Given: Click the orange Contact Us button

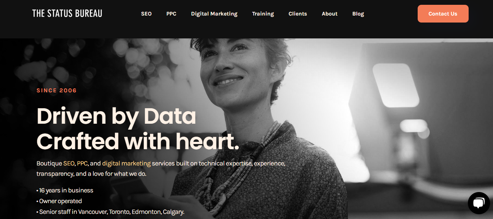Looking at the screenshot, I should coord(443,14).
